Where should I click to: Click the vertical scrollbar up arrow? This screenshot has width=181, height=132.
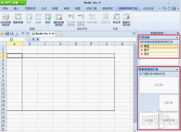coord(135,45)
